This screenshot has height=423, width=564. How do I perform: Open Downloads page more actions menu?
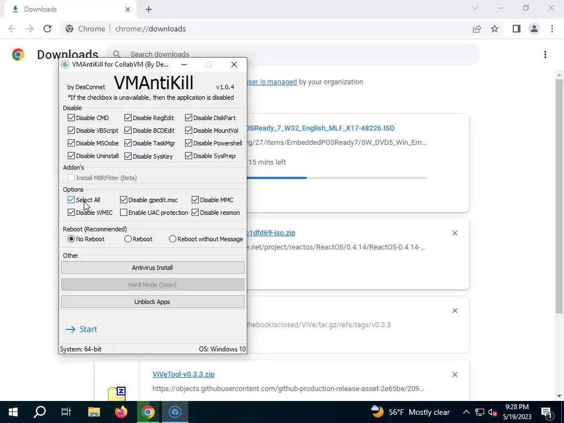pyautogui.click(x=545, y=55)
